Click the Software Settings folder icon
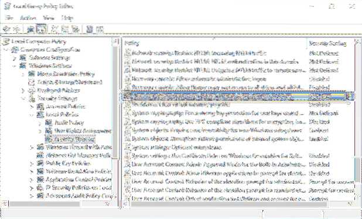This screenshot has height=219, width=362. (23, 58)
